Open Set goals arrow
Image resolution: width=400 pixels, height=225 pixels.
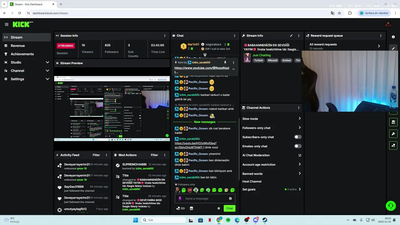click(300, 189)
